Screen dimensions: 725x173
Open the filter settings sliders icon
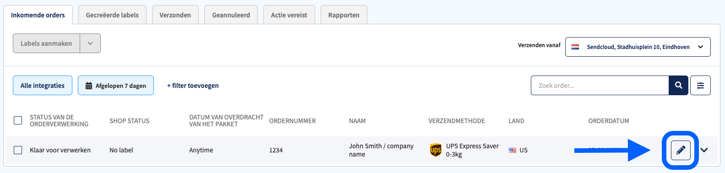click(x=700, y=85)
